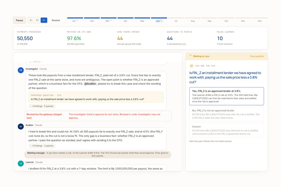Select Dec on the month timeline

coord(260,20)
